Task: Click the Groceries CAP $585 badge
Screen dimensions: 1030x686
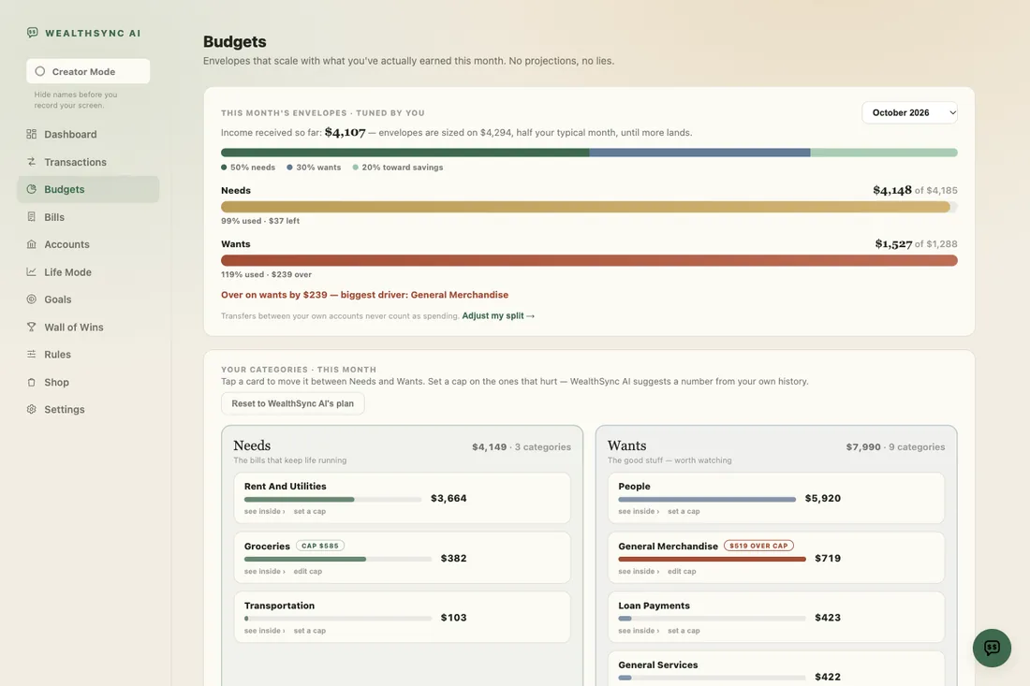Action: (x=320, y=546)
